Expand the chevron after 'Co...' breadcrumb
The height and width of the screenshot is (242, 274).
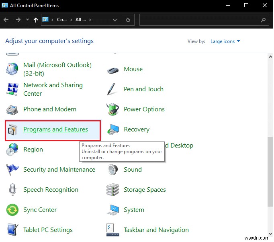pyautogui.click(x=71, y=20)
